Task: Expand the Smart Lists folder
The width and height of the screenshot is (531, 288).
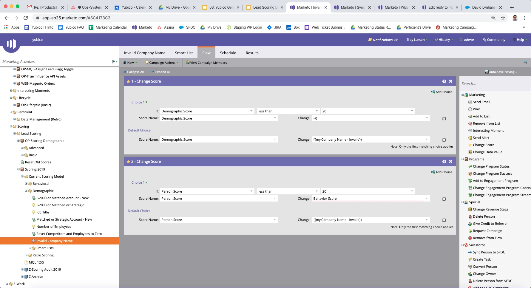Action: point(30,248)
